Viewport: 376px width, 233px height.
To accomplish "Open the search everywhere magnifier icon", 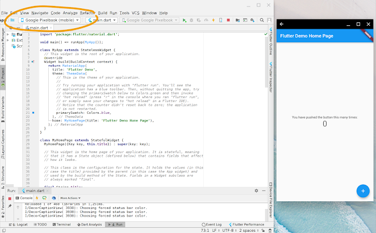I will 262,21.
